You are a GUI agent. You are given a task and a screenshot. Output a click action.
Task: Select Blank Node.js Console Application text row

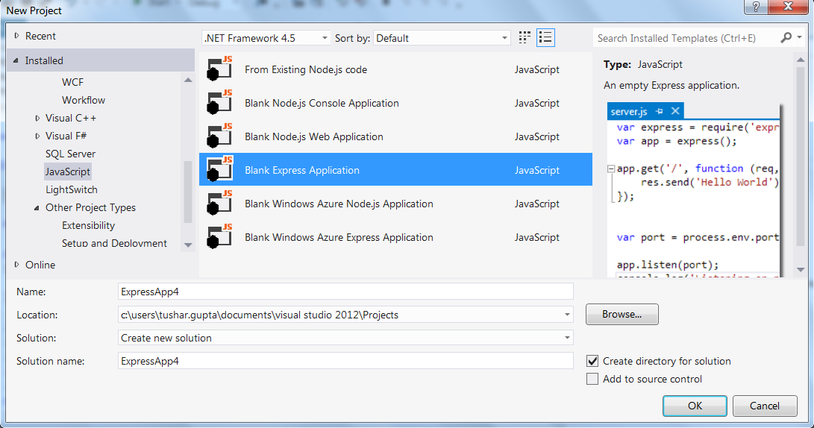click(322, 103)
